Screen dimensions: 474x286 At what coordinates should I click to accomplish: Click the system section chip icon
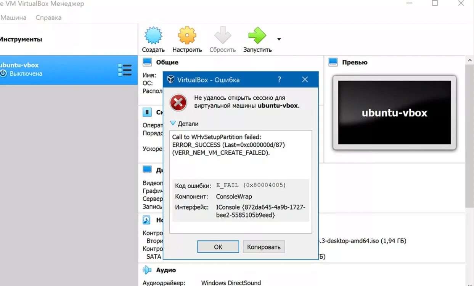[x=147, y=112]
